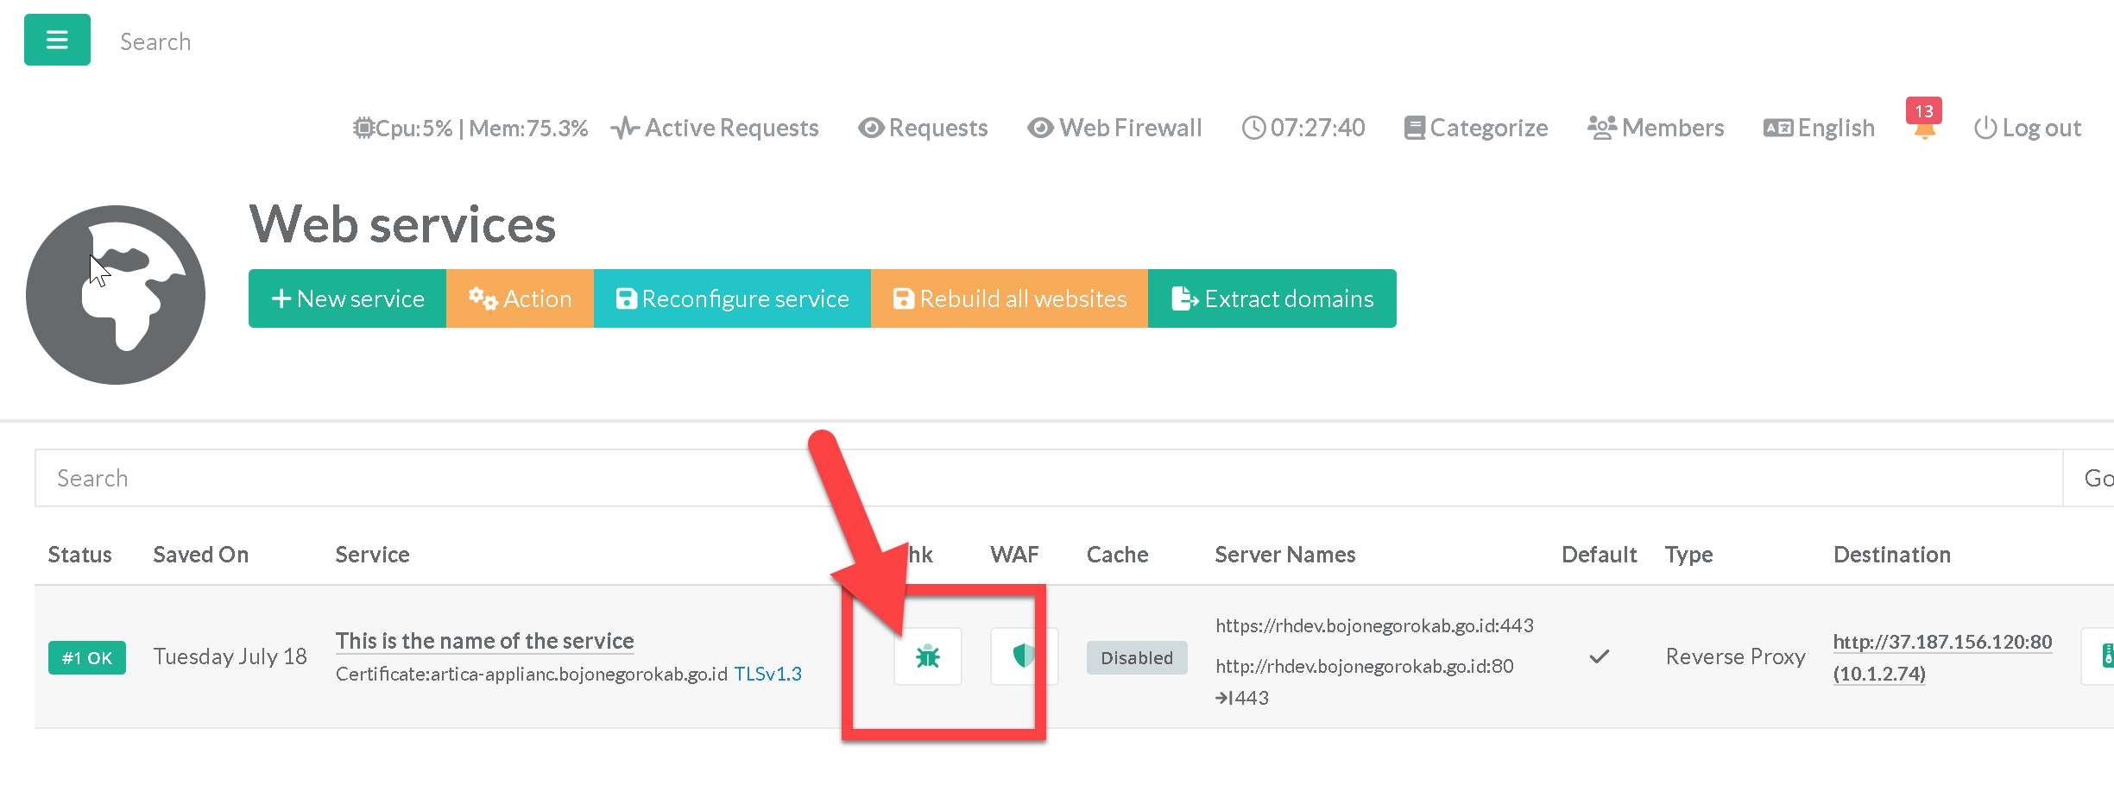This screenshot has width=2114, height=791.
Task: Click the globe Web services icon
Action: [116, 295]
